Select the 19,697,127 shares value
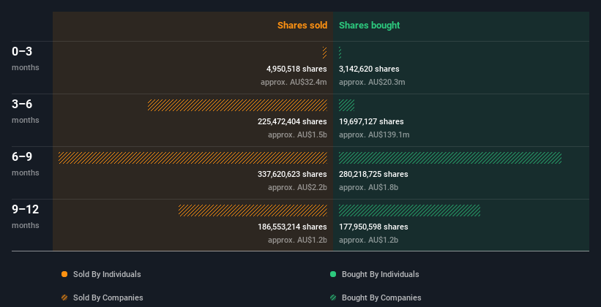 [371, 121]
